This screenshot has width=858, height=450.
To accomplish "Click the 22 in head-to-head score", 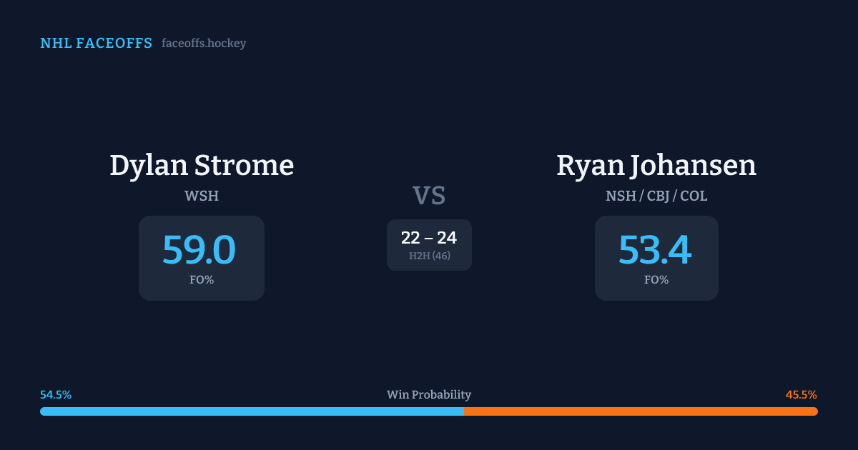I will pos(410,238).
